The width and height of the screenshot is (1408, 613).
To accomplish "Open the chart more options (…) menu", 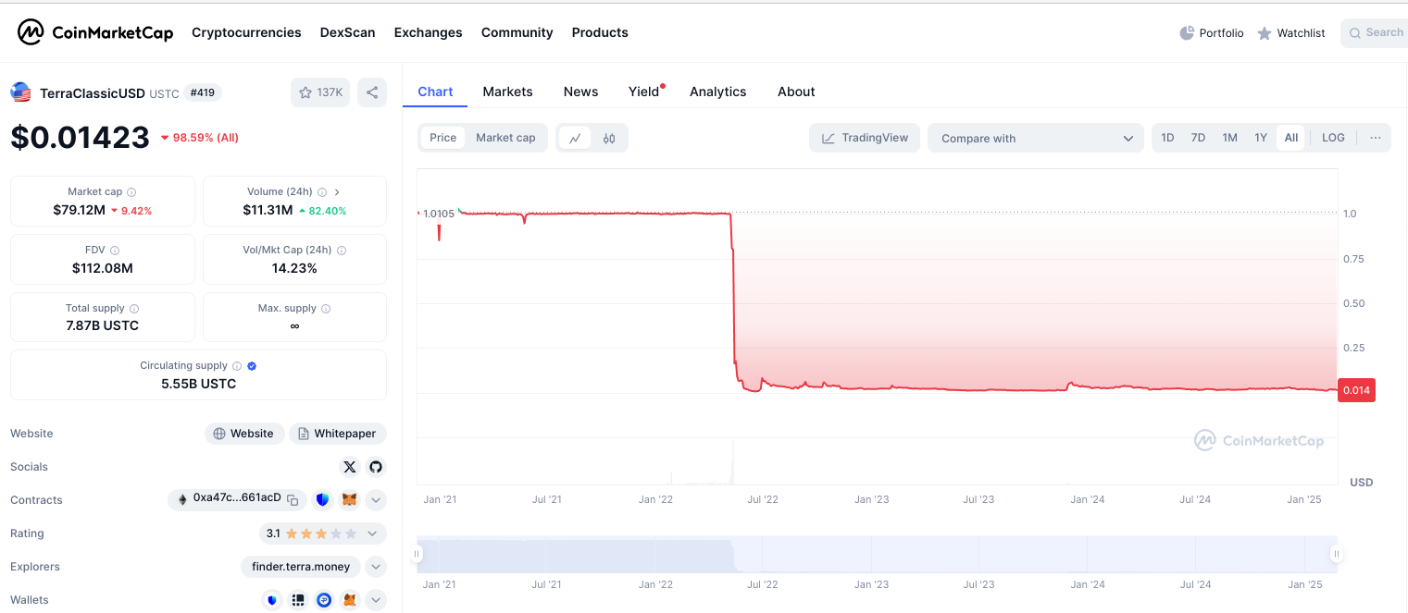I will tap(1376, 138).
